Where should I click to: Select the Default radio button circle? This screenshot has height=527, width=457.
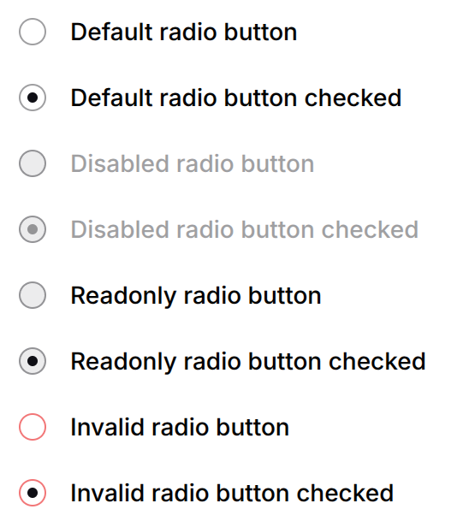[33, 32]
